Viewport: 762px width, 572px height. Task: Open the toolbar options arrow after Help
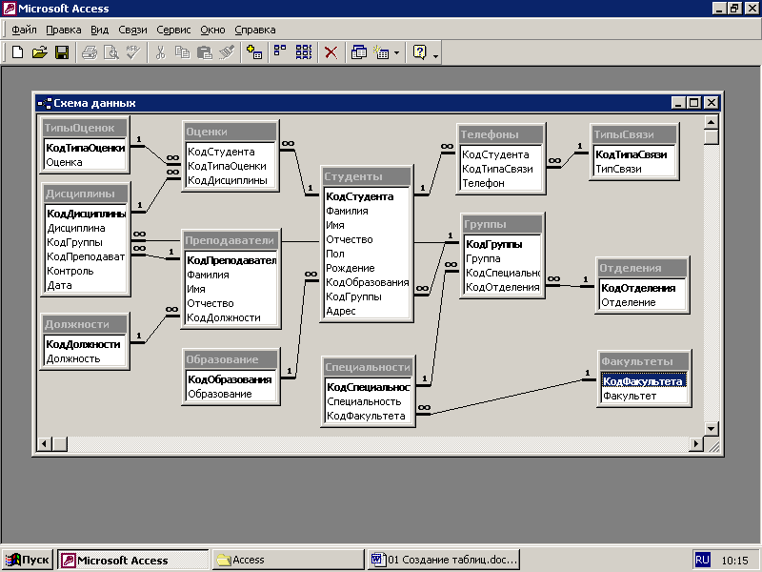(435, 56)
